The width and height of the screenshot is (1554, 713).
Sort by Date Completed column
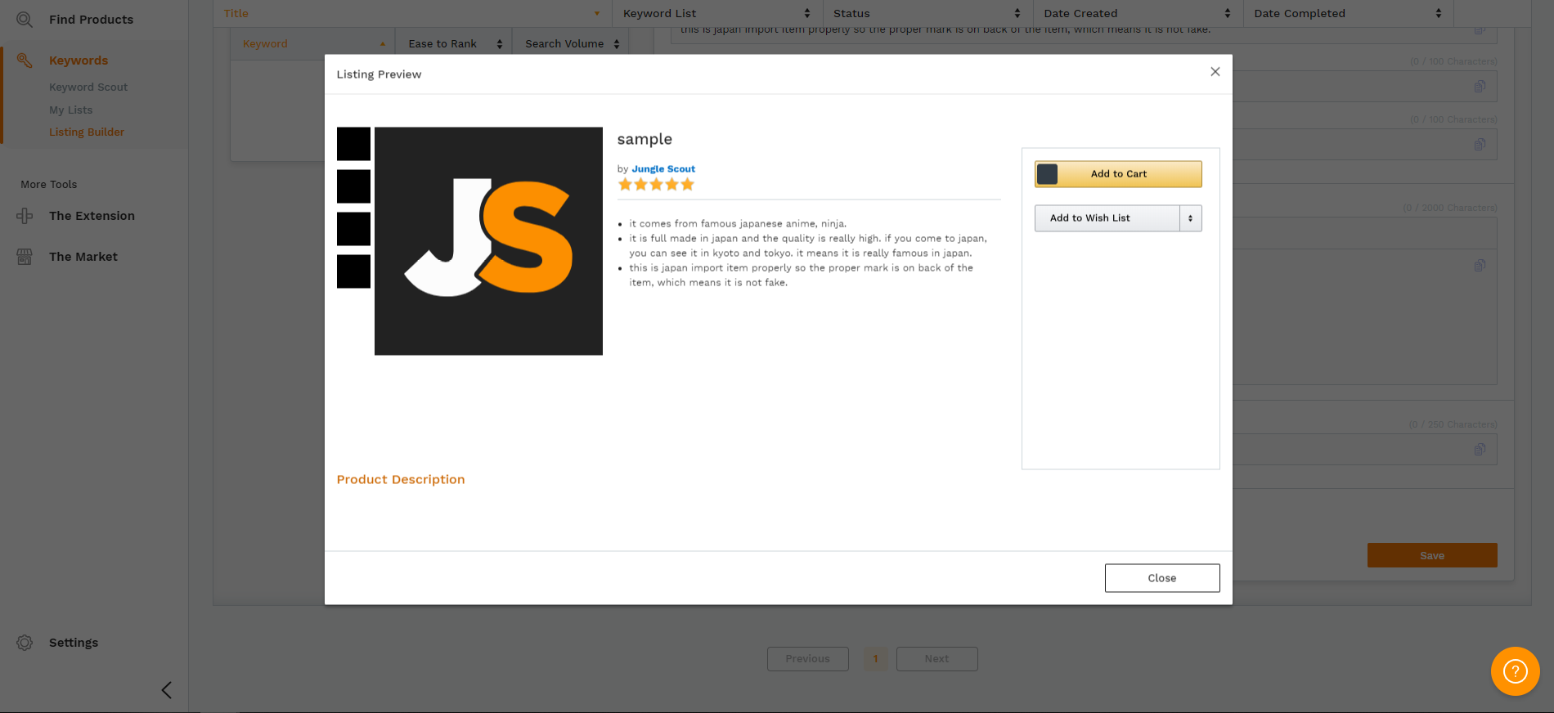tap(1348, 13)
